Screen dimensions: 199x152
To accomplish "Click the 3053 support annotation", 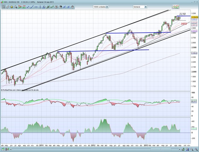I will (184, 23).
